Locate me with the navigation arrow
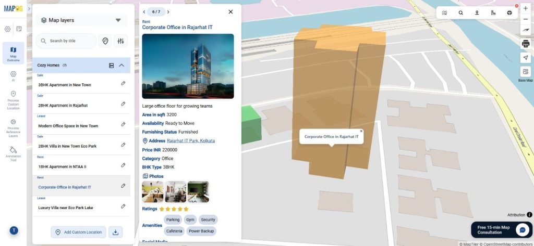 point(526,57)
